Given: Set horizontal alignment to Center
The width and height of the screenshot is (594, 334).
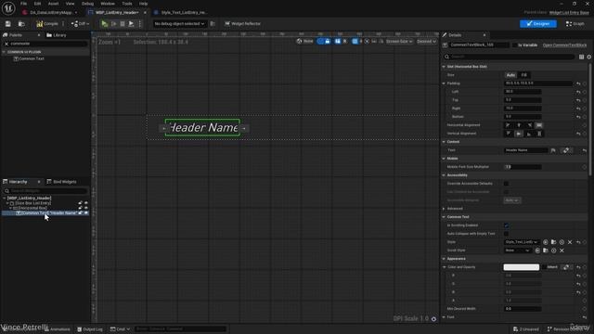Looking at the screenshot, I should [x=519, y=125].
